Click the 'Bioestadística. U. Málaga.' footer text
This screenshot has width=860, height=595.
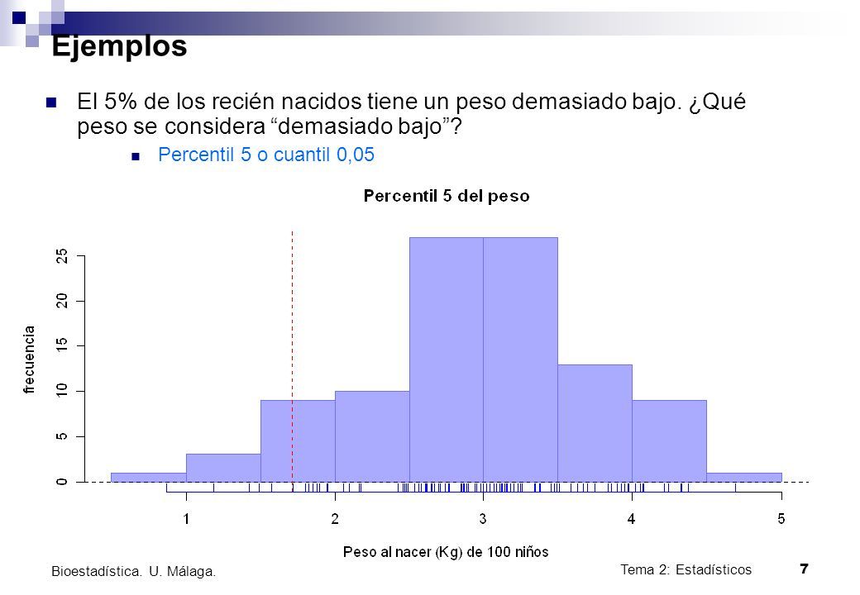click(x=133, y=571)
